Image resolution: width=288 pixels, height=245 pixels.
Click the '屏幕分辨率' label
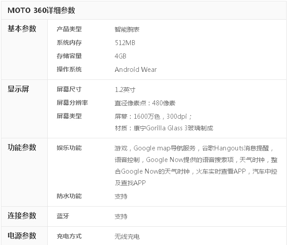click(72, 103)
